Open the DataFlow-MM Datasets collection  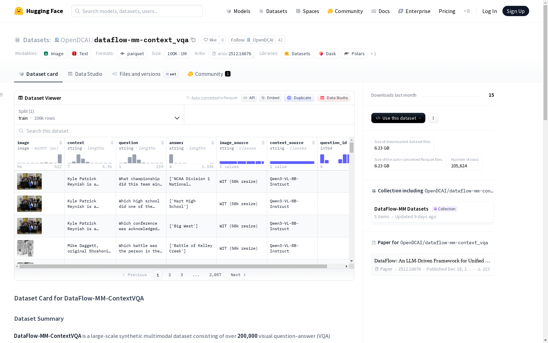click(433, 212)
